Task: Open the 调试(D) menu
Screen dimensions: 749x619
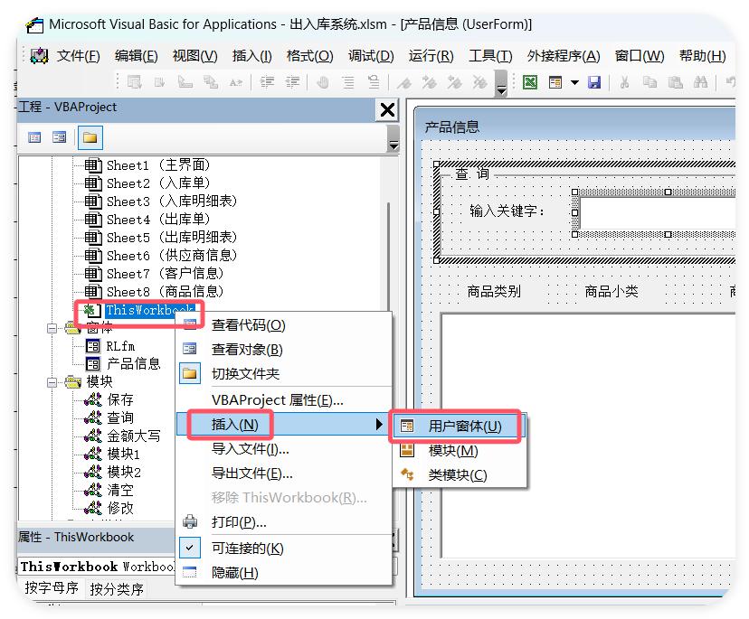Action: coord(371,56)
